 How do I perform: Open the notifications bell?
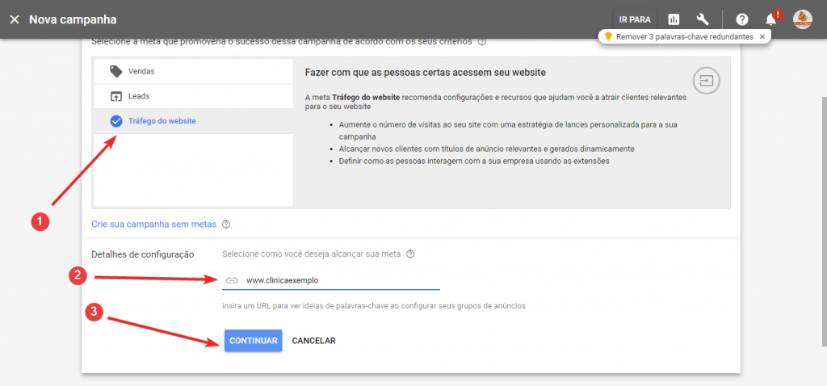coord(771,19)
